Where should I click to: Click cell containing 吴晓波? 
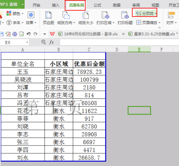(23, 79)
